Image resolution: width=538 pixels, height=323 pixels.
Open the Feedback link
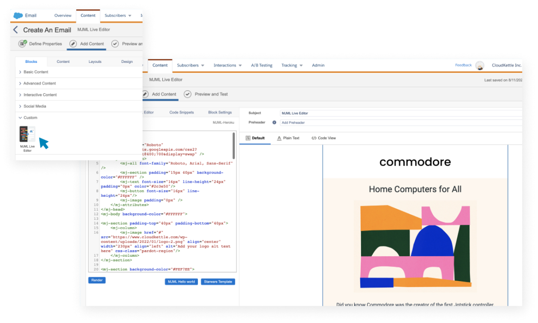tap(463, 65)
